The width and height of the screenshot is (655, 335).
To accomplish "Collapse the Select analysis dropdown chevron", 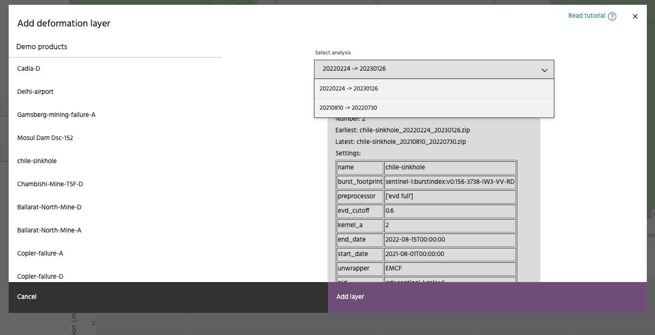I will [544, 70].
